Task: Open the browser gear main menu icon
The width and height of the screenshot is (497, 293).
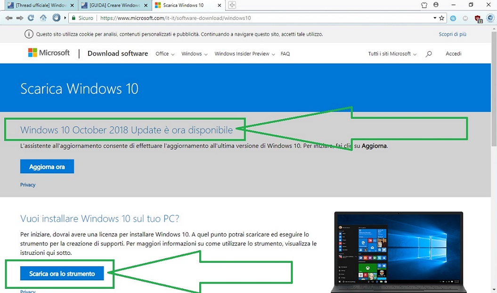Action: click(x=490, y=18)
